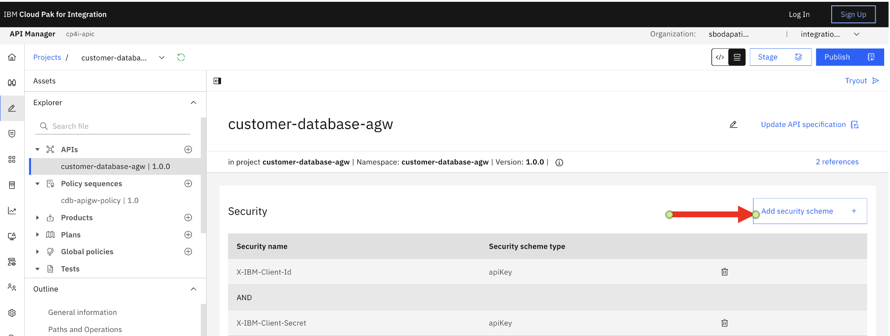Click the Stage button
This screenshot has width=890, height=336.
780,57
